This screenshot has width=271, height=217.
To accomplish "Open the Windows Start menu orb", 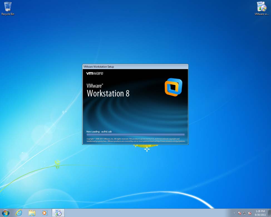I will click(6, 213).
